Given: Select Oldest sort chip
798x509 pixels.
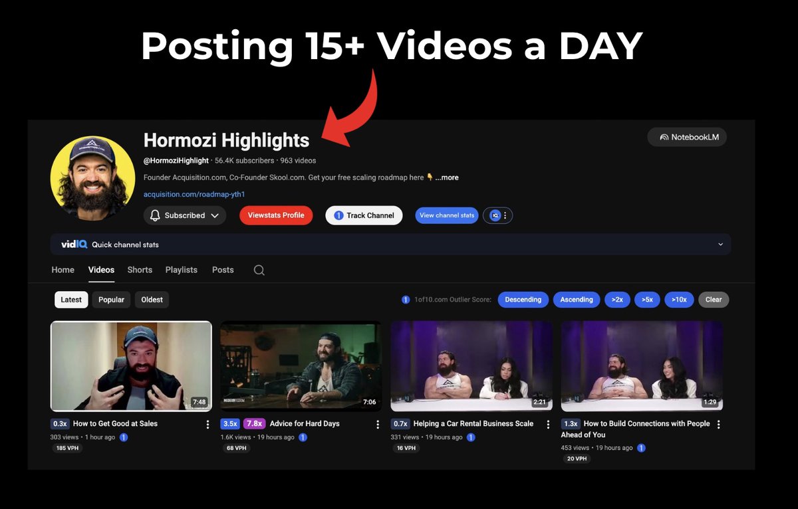Looking at the screenshot, I should click(x=152, y=300).
